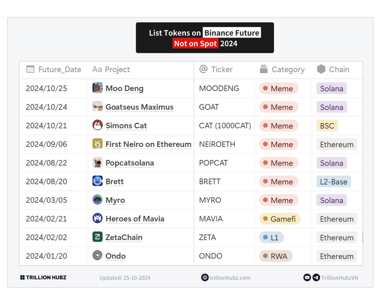Open the Heroes of Mavia page
Viewport: 381px width, 295px height.
[135, 219]
